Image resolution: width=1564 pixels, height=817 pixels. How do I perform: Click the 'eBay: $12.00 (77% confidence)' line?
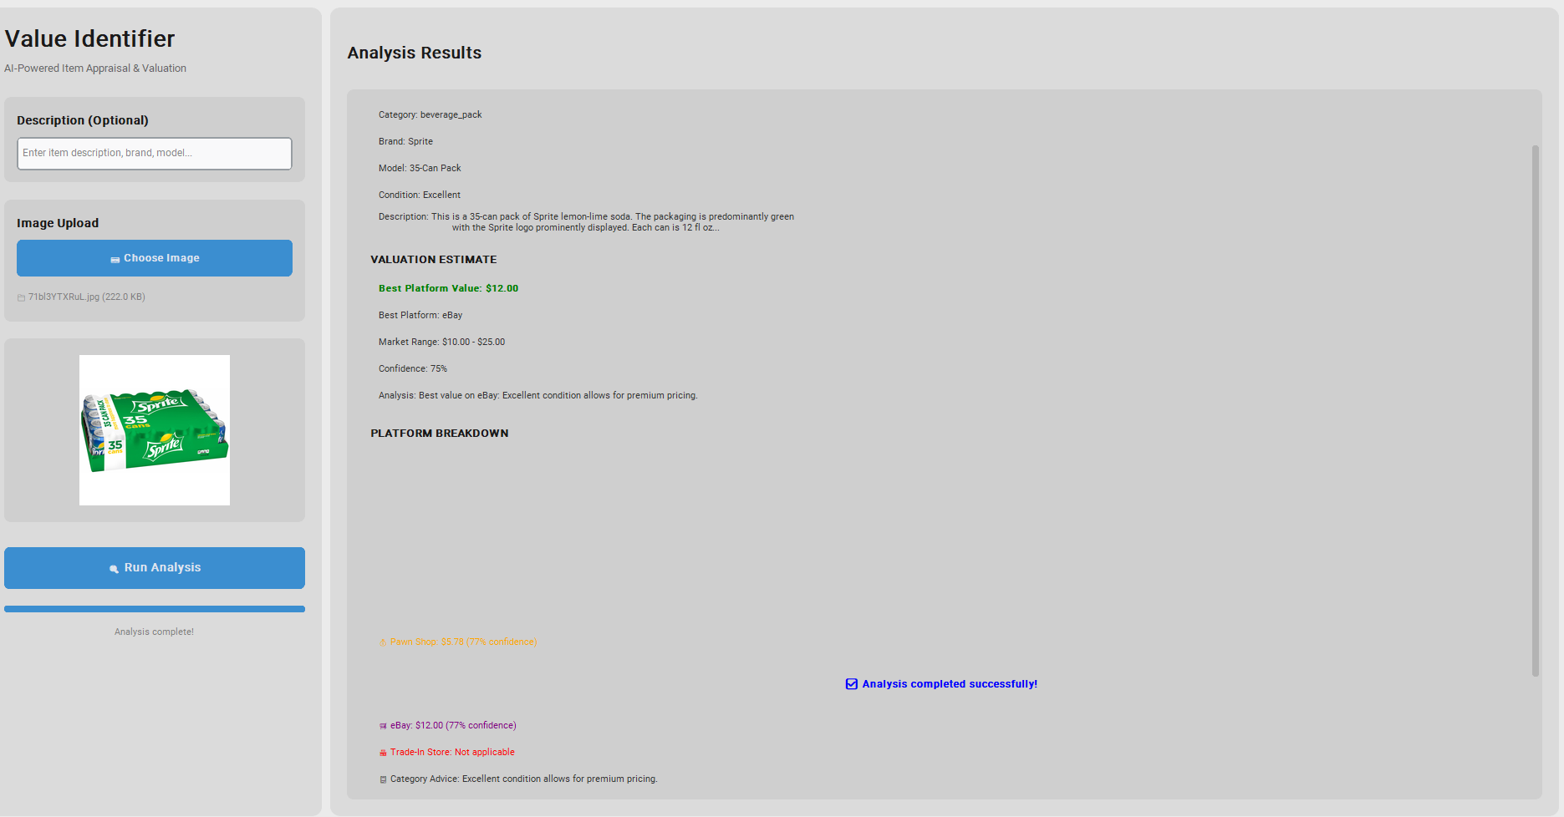point(453,725)
